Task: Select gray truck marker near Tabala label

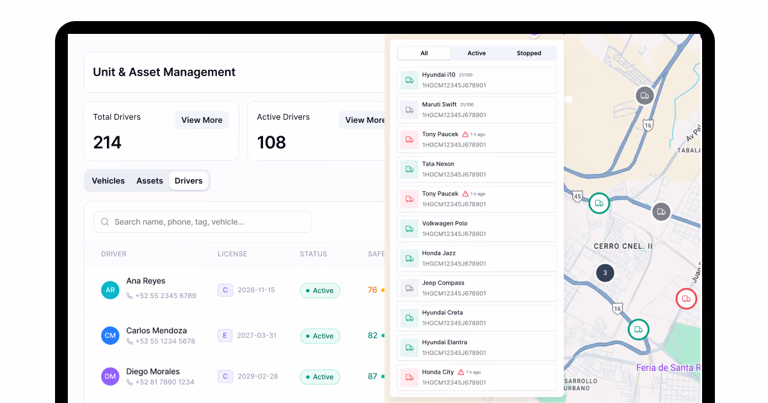Action: (644, 96)
